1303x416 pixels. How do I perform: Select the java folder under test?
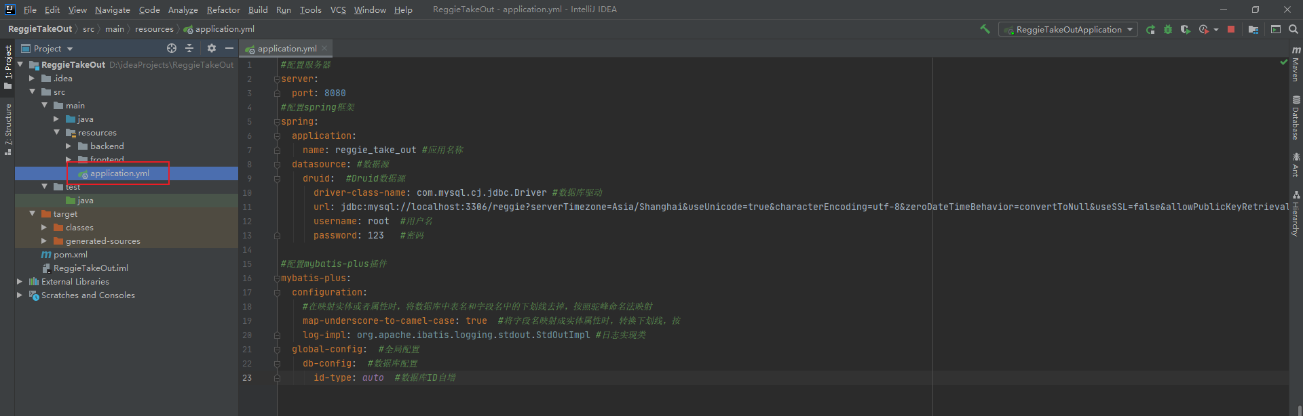(x=80, y=201)
